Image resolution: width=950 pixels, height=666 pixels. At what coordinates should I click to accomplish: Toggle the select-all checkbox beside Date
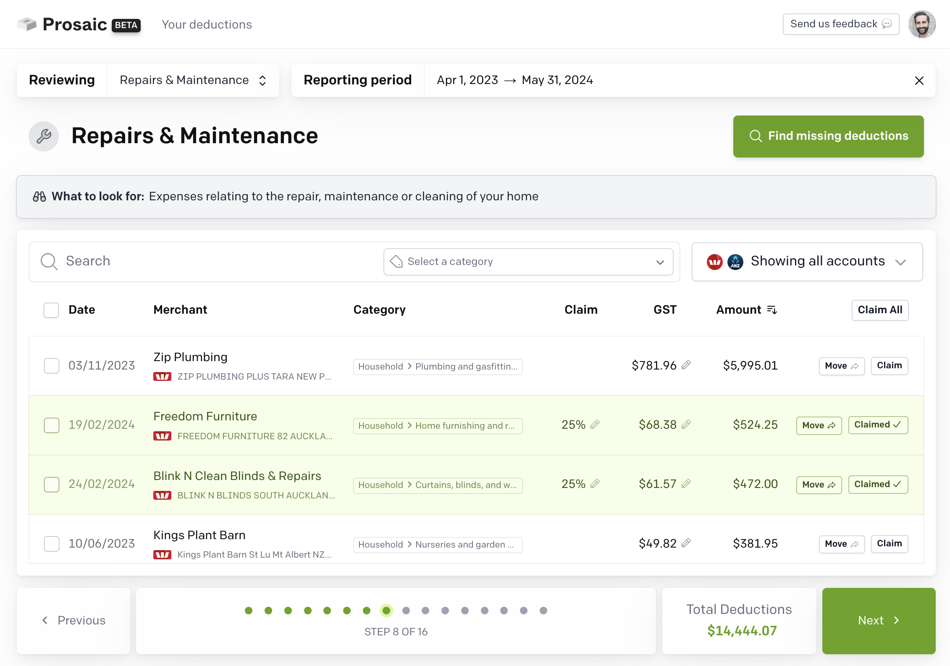(x=51, y=310)
